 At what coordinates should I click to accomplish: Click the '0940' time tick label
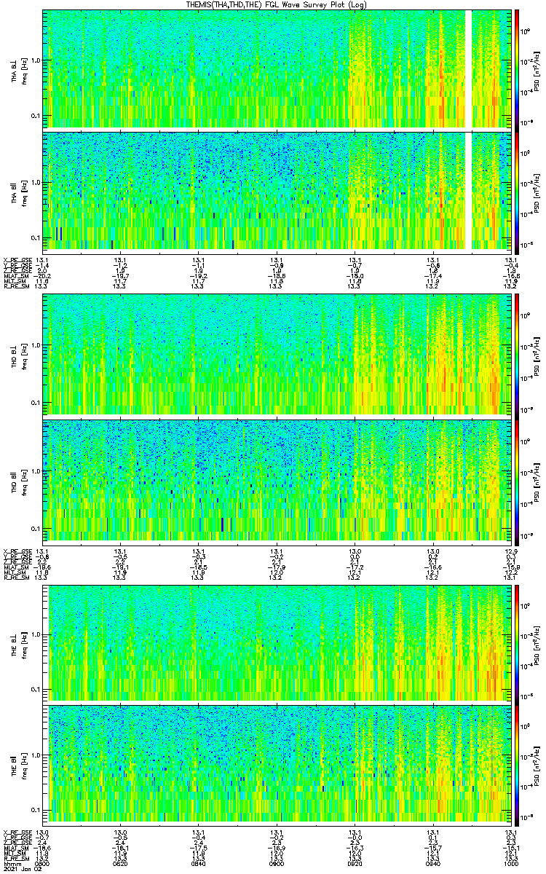pyautogui.click(x=432, y=864)
